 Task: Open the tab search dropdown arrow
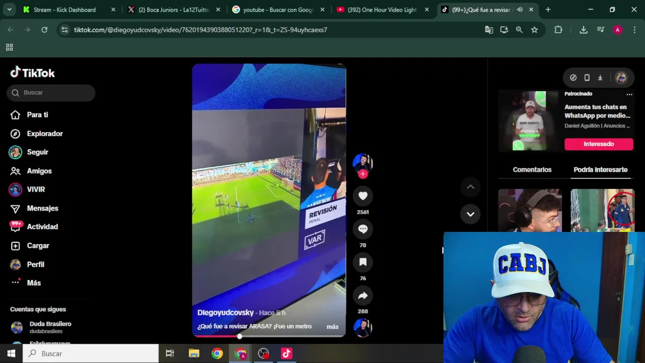pos(9,10)
